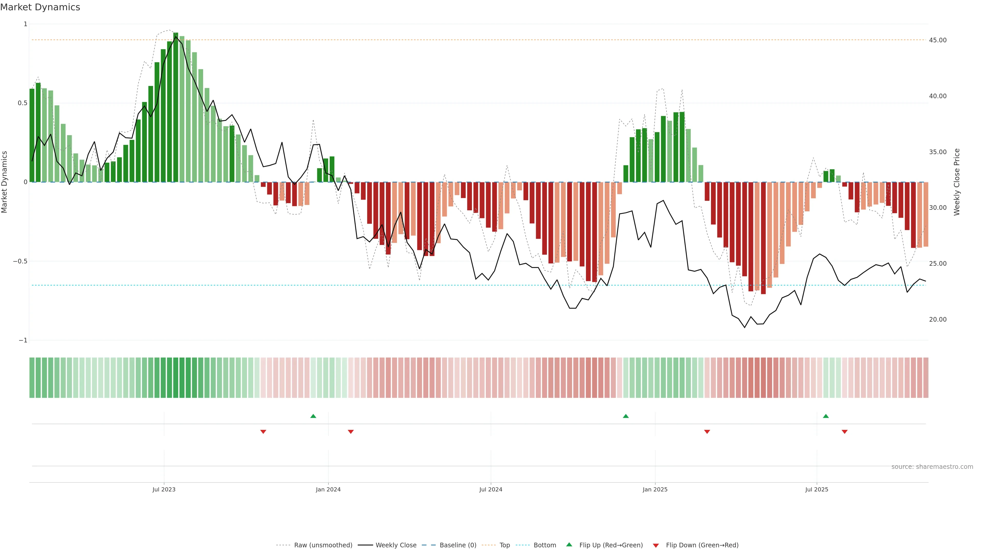
Task: Hide the Top line via its legend entry
Action: click(505, 545)
